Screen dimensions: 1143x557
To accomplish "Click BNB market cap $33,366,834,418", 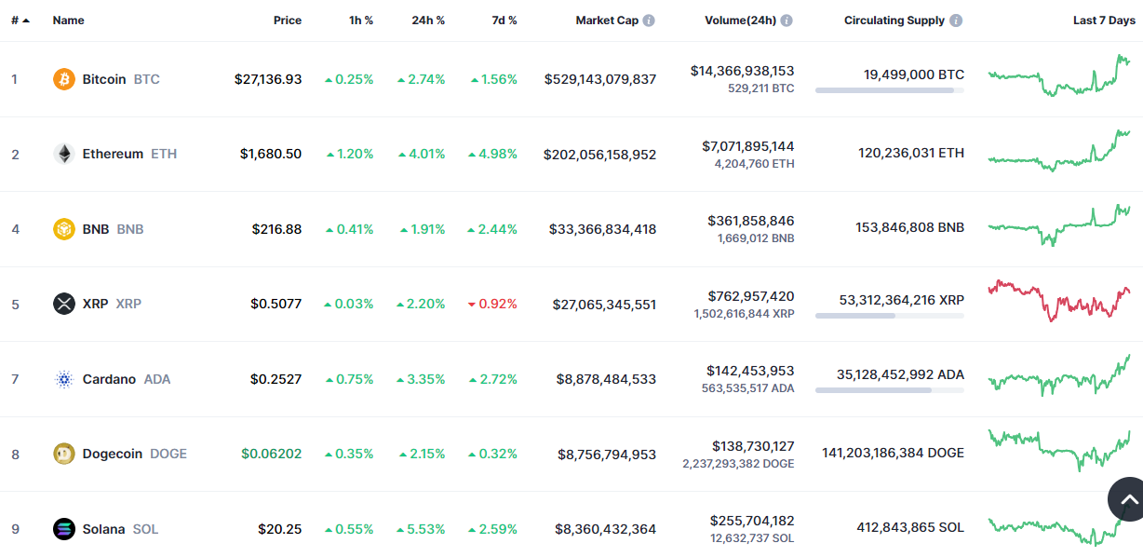I will (603, 229).
